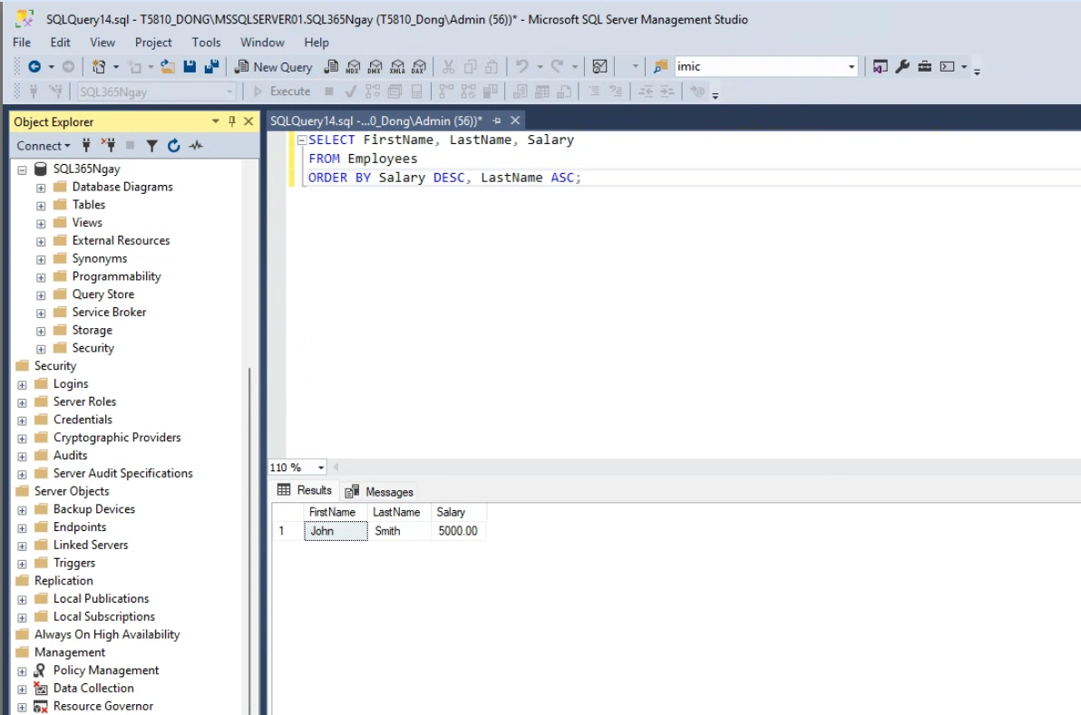Comment out the selected lines
The width and height of the screenshot is (1081, 715).
[x=594, y=92]
